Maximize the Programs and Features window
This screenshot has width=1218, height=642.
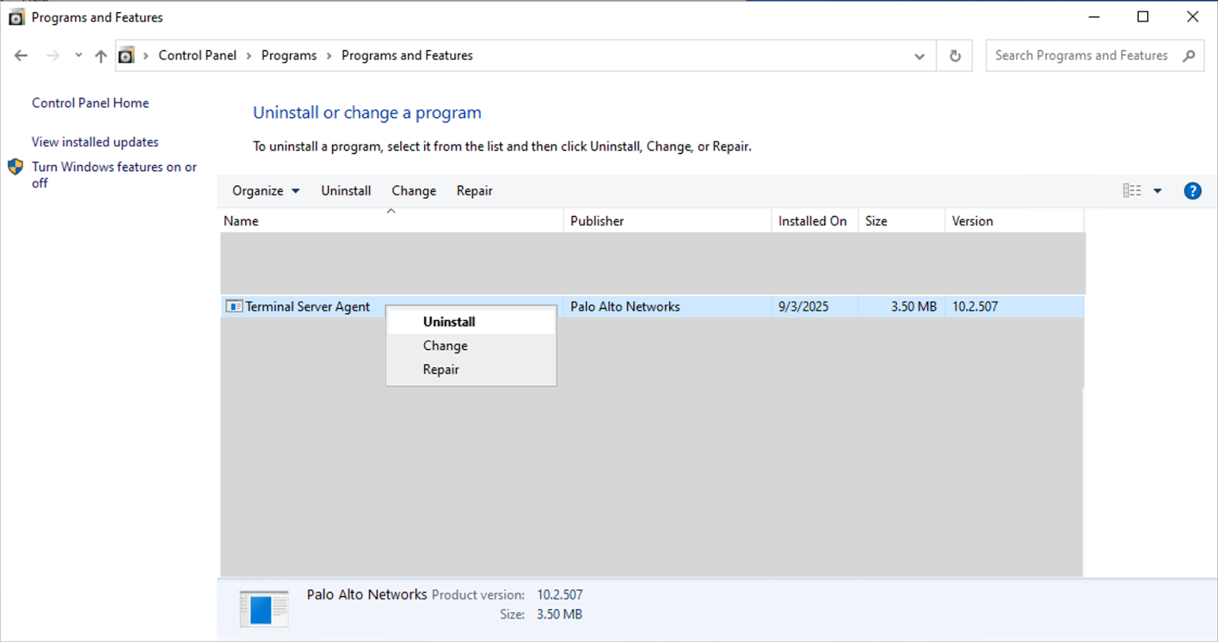(x=1143, y=17)
